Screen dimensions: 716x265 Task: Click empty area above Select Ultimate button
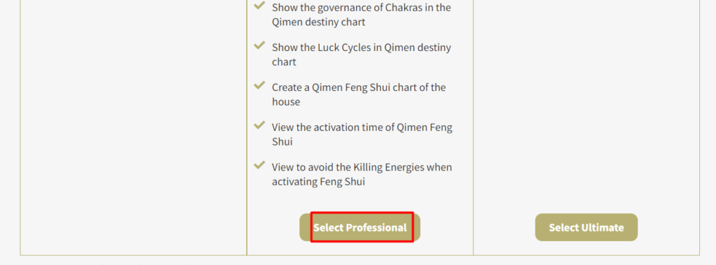pyautogui.click(x=587, y=105)
